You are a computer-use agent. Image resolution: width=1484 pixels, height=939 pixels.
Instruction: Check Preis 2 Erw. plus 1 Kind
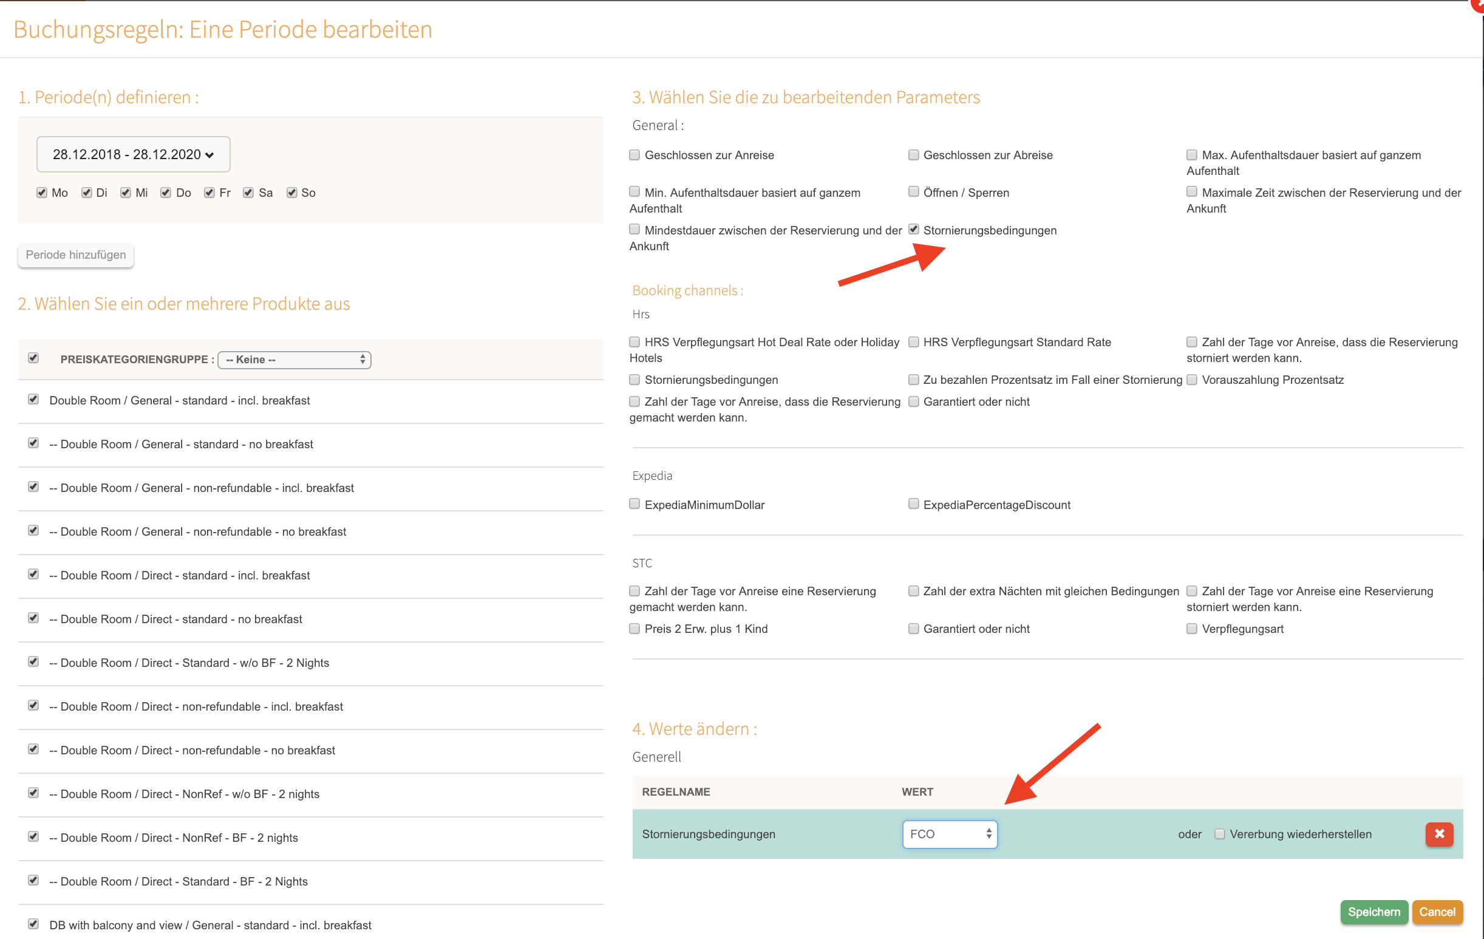[x=634, y=628]
